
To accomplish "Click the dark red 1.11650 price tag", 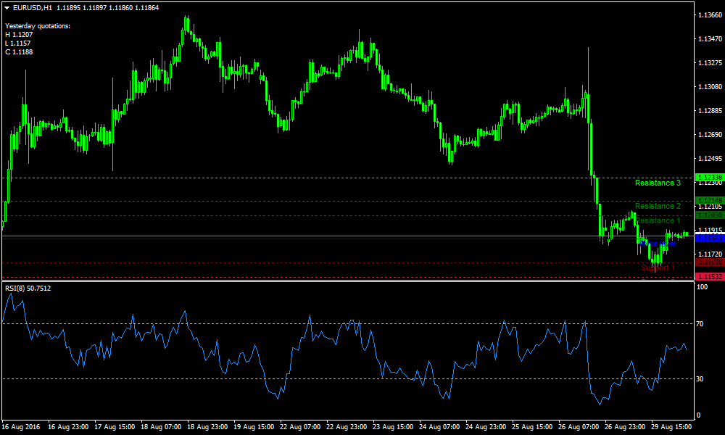I will [708, 262].
